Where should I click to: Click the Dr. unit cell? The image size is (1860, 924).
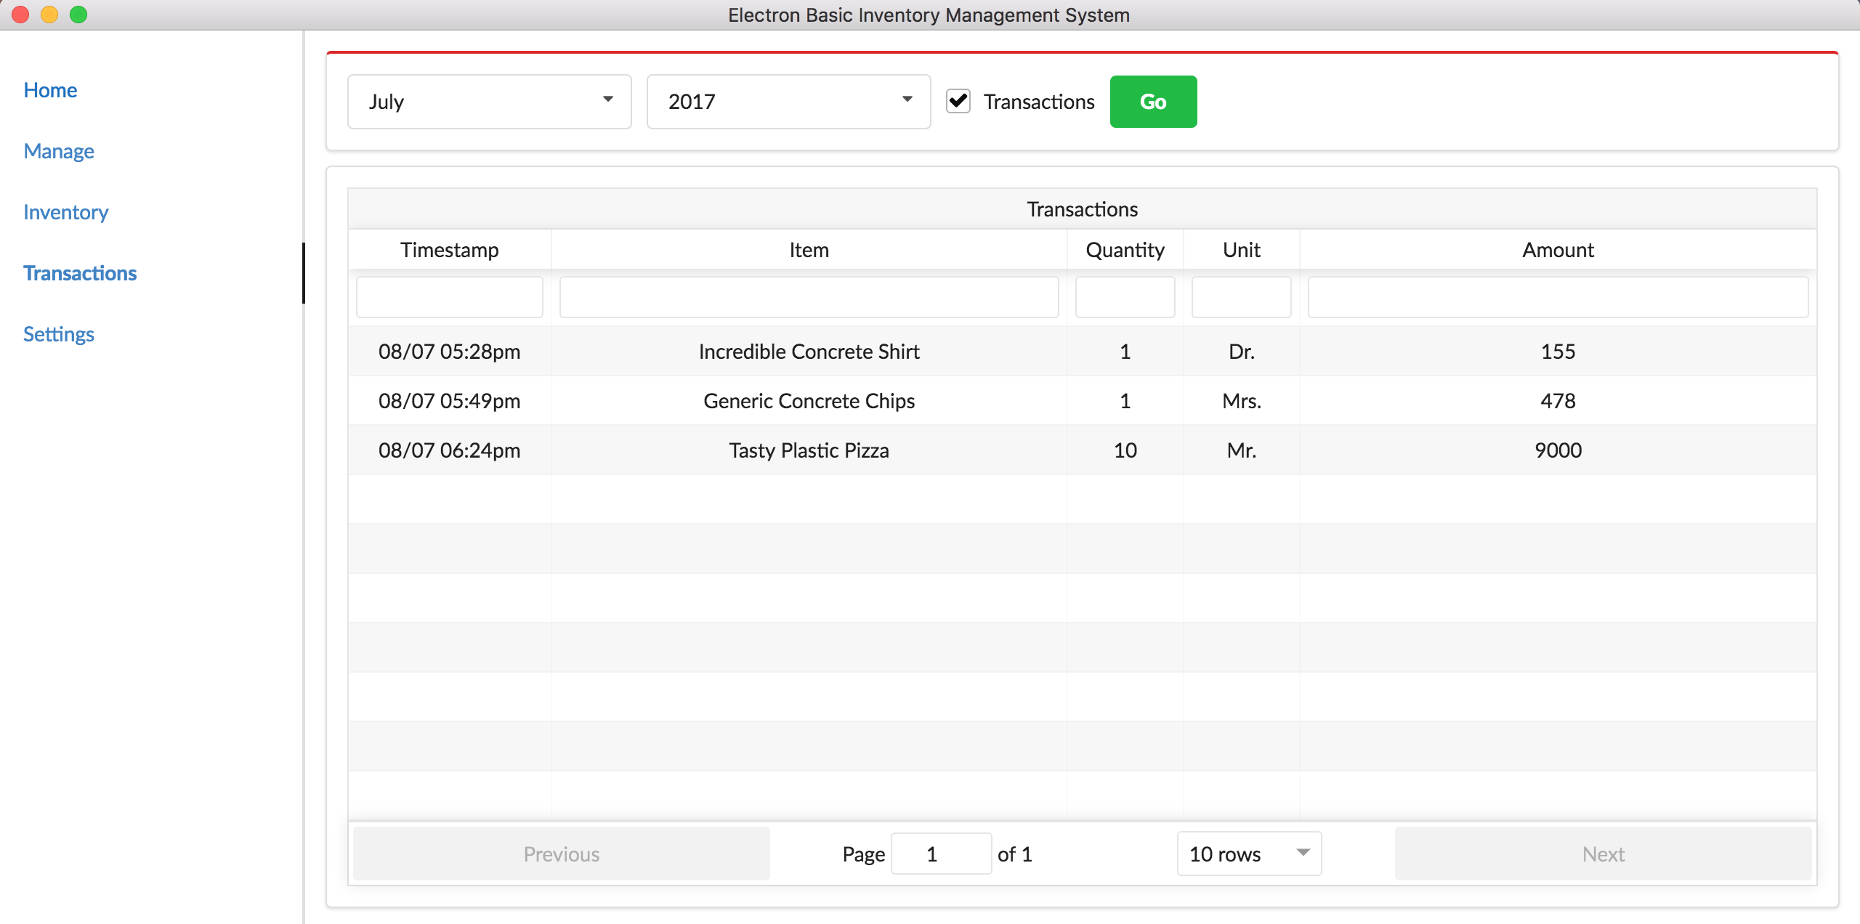pyautogui.click(x=1242, y=352)
